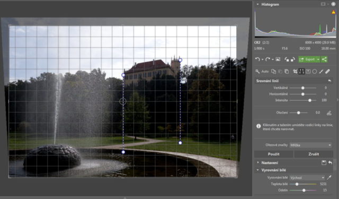
Task: Click the Zrušit cancel button
Action: click(314, 154)
